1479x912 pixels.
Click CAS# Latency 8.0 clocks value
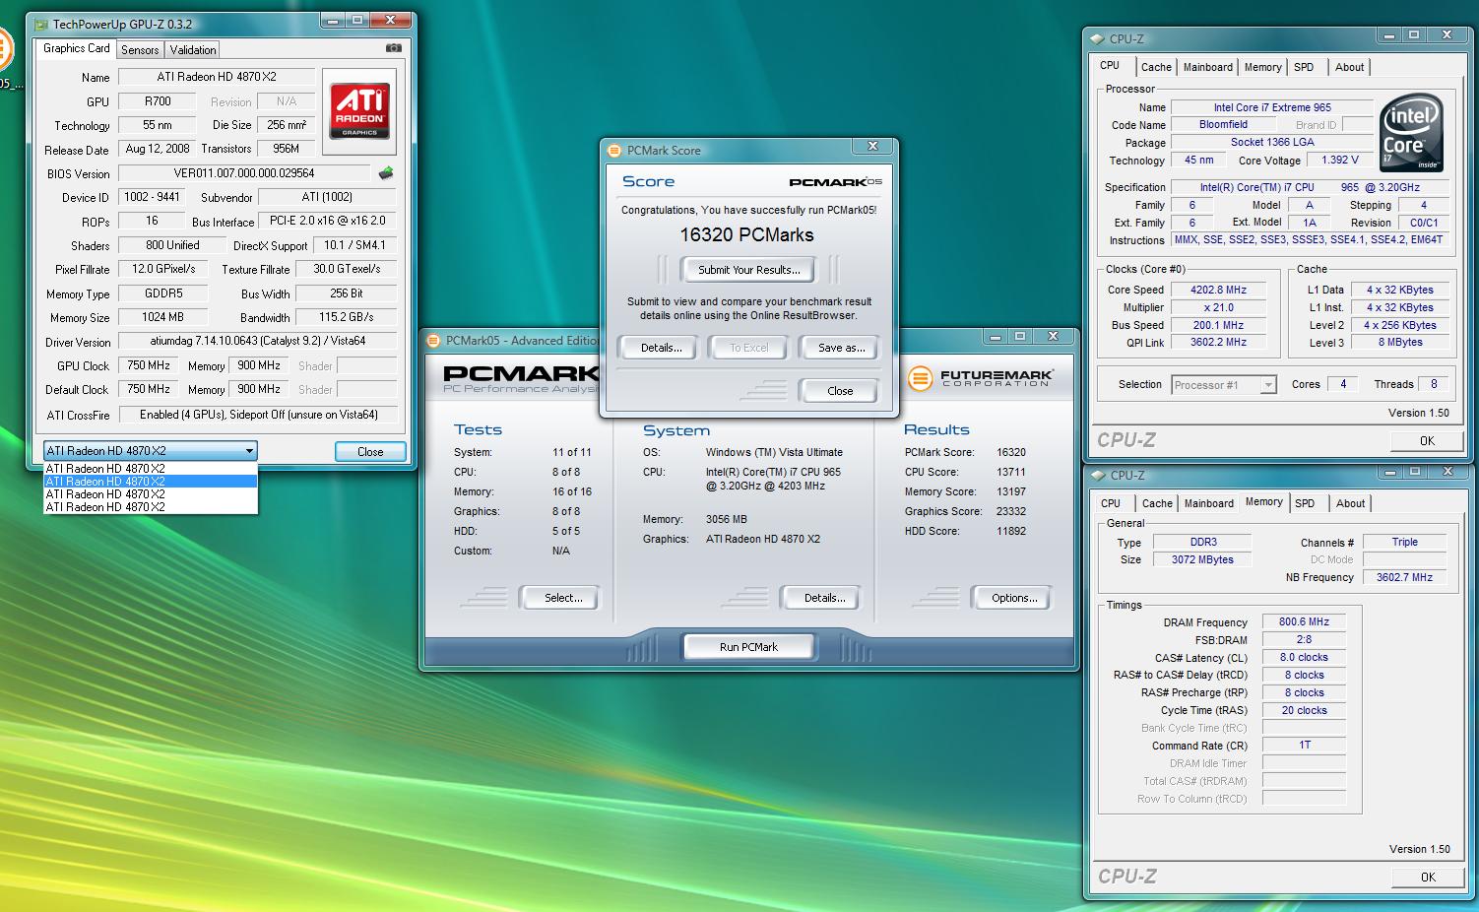coord(1304,658)
